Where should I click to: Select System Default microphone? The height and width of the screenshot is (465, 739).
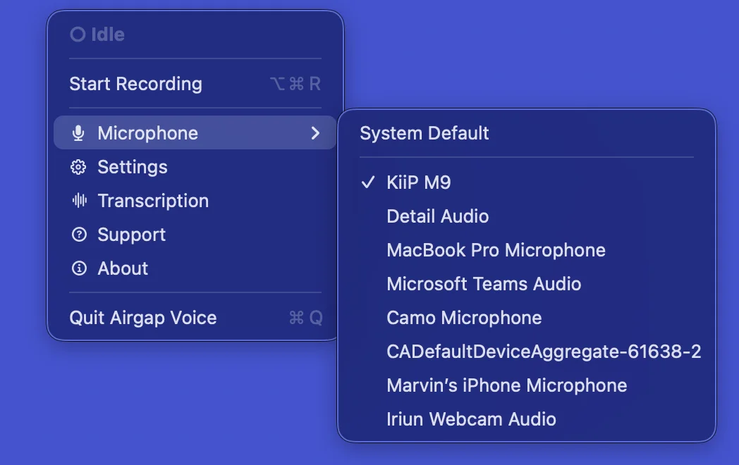424,133
